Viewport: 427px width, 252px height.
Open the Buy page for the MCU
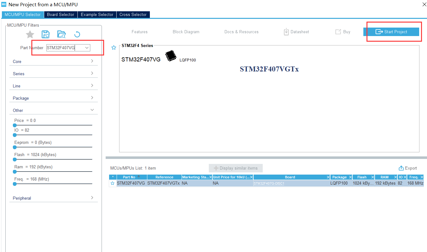pyautogui.click(x=342, y=32)
